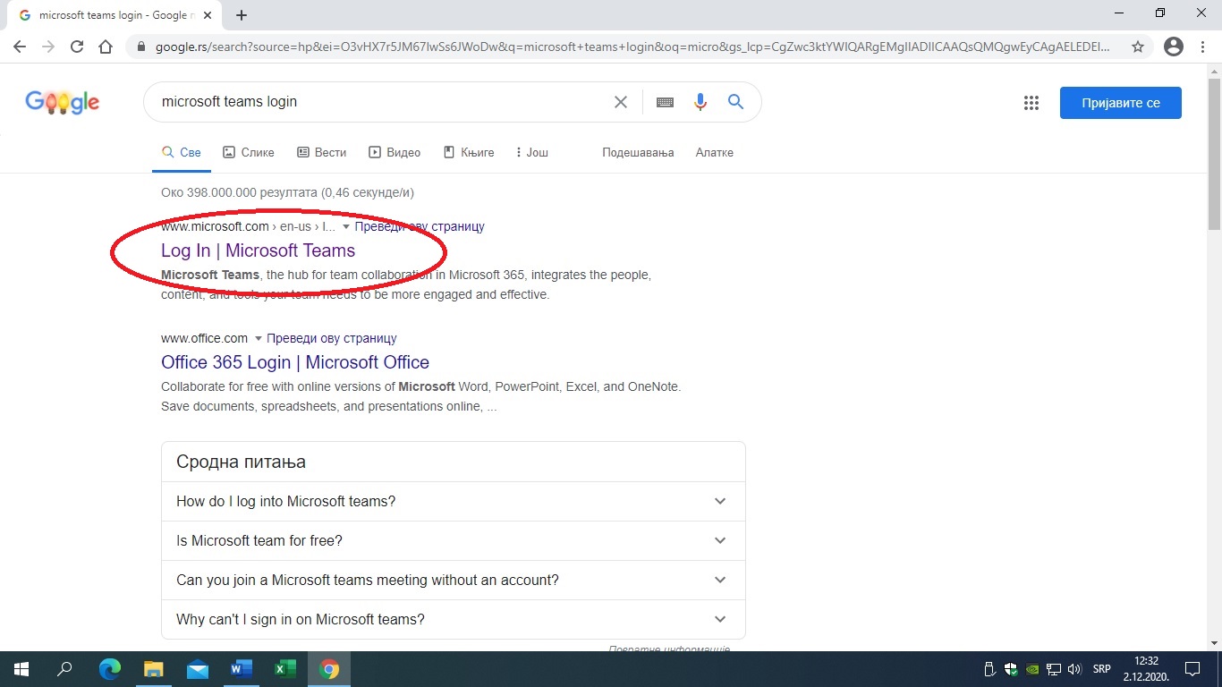1222x687 pixels.
Task: Translate the microsoft.com result page
Action: 419,226
